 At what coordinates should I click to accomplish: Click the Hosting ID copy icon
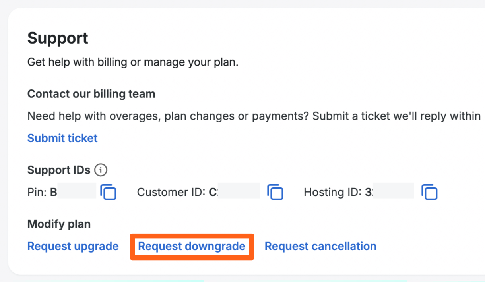click(x=429, y=193)
